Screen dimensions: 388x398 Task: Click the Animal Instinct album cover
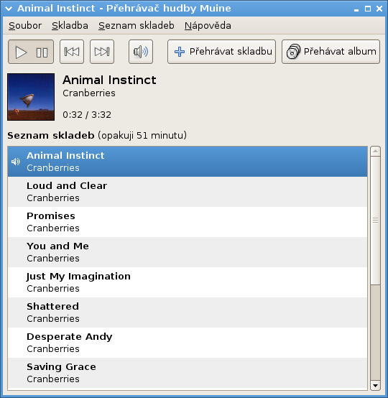[31, 97]
